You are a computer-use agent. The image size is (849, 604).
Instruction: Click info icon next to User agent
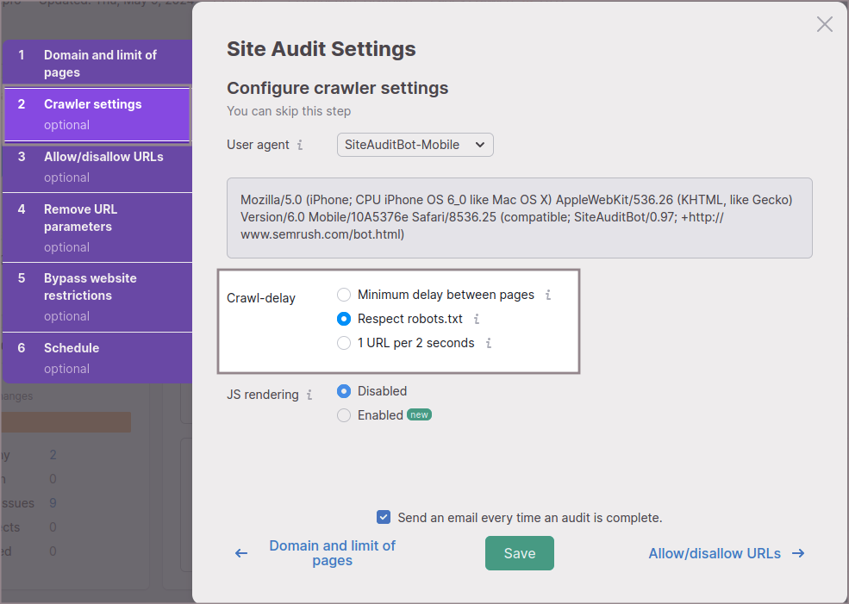click(300, 146)
